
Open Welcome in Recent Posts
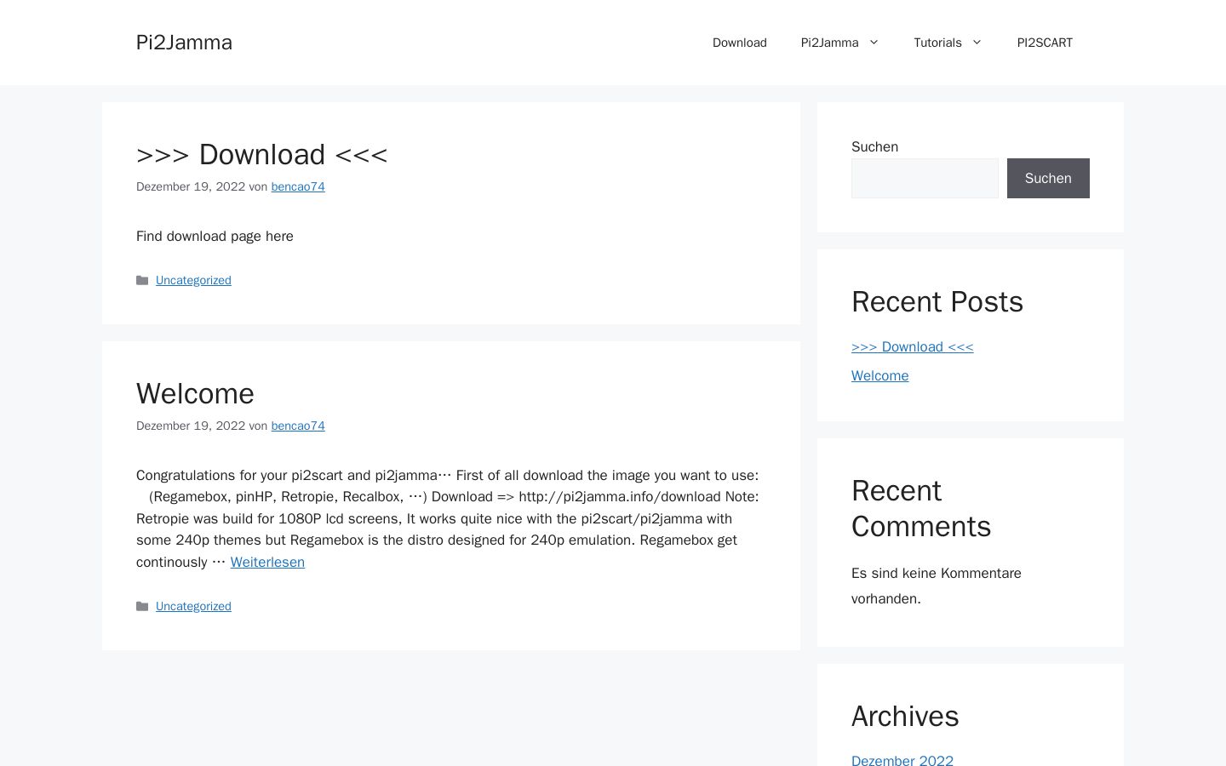point(879,375)
